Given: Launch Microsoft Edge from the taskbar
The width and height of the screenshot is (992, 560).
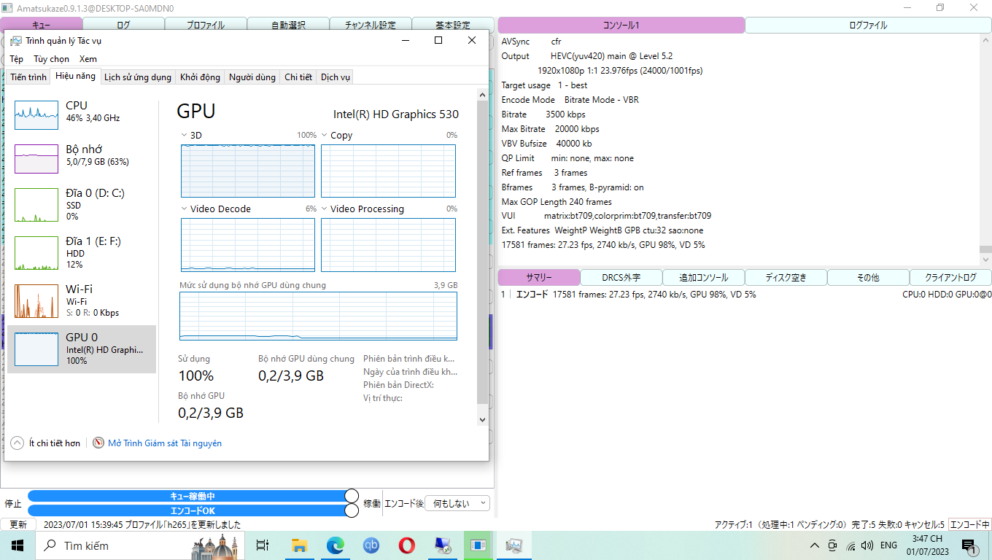Looking at the screenshot, I should click(335, 545).
